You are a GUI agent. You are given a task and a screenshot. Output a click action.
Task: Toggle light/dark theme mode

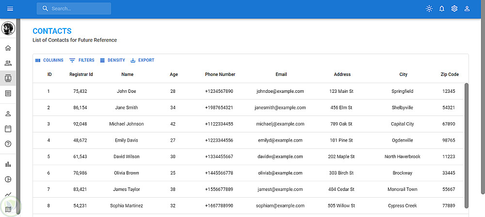click(429, 9)
